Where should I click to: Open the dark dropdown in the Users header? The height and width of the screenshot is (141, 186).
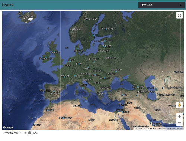(161, 5)
